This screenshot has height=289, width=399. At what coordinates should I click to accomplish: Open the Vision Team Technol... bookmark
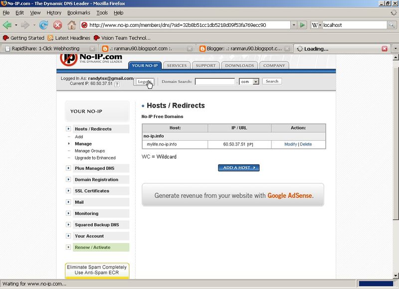tap(122, 38)
